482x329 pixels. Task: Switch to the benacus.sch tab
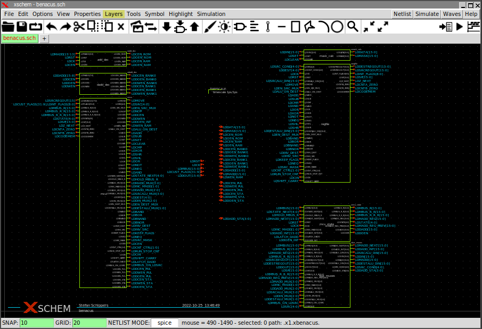(20, 38)
